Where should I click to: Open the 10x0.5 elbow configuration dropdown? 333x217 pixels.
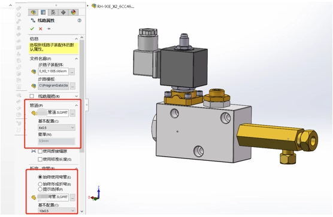tap(57, 211)
